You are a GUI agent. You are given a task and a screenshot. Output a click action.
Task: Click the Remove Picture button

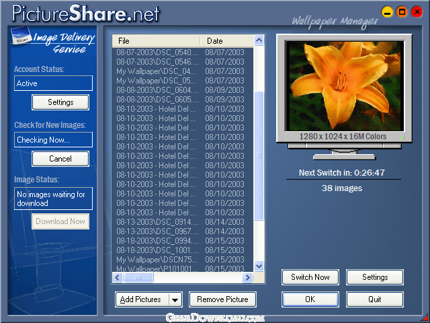(x=222, y=299)
